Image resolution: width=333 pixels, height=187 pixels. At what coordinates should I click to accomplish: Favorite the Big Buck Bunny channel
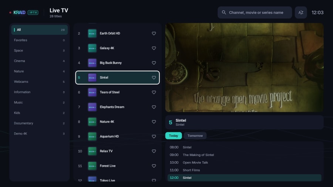click(x=154, y=63)
